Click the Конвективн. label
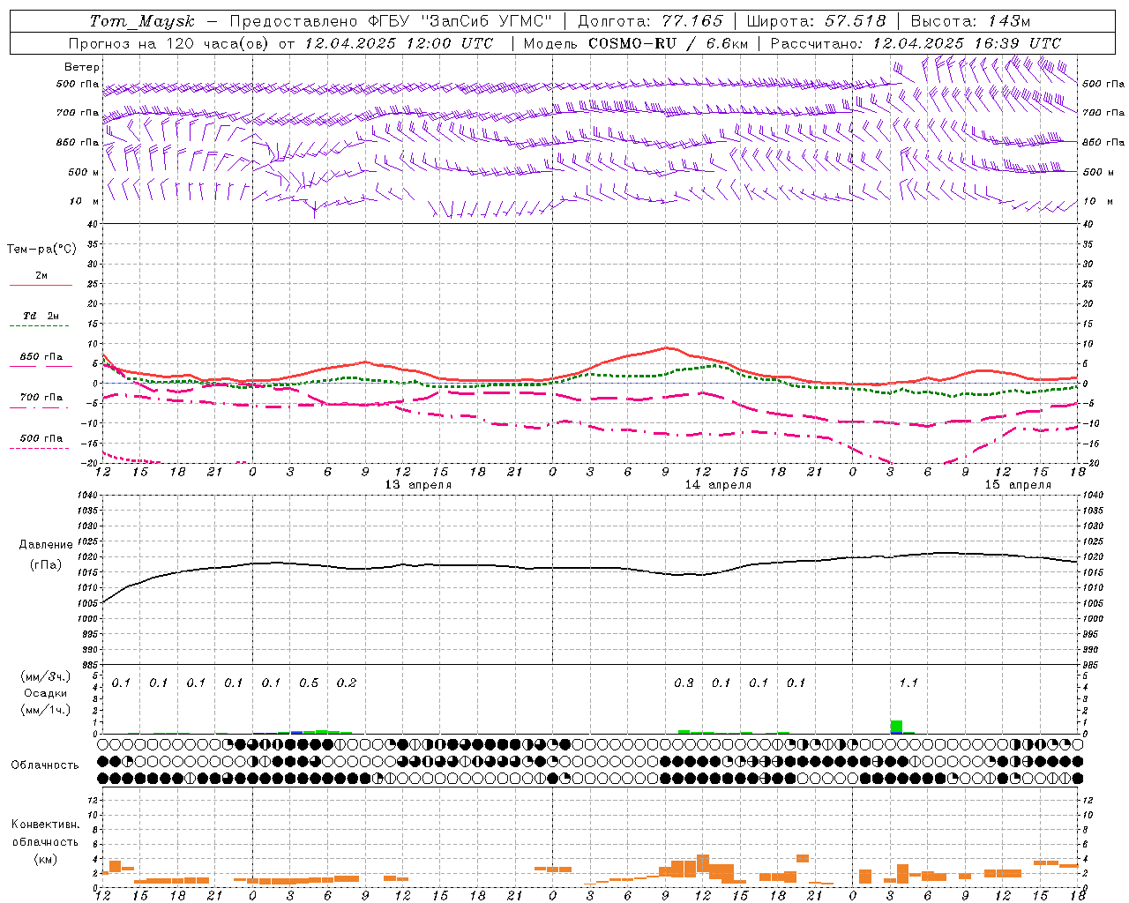 point(45,825)
